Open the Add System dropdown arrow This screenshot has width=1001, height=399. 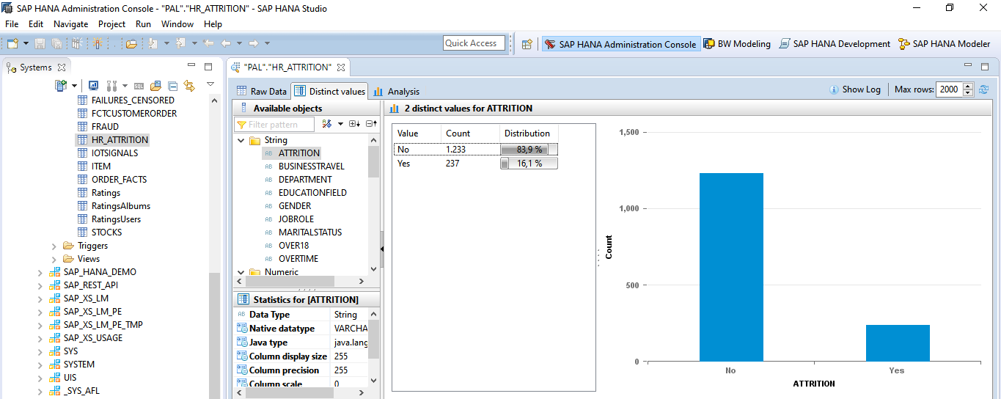point(74,86)
